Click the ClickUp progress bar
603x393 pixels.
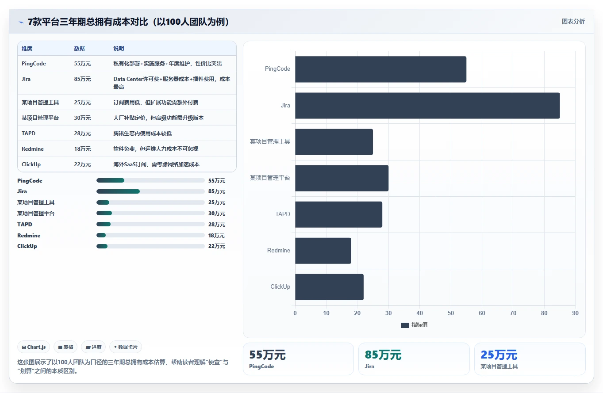point(150,246)
